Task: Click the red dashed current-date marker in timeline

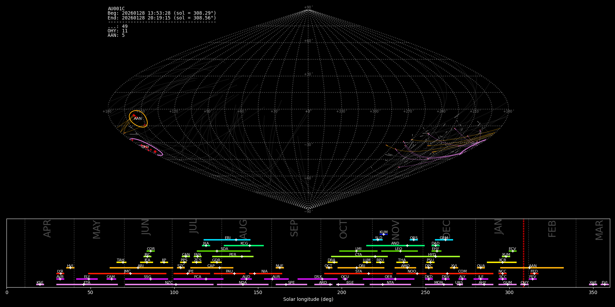Action: [523, 253]
